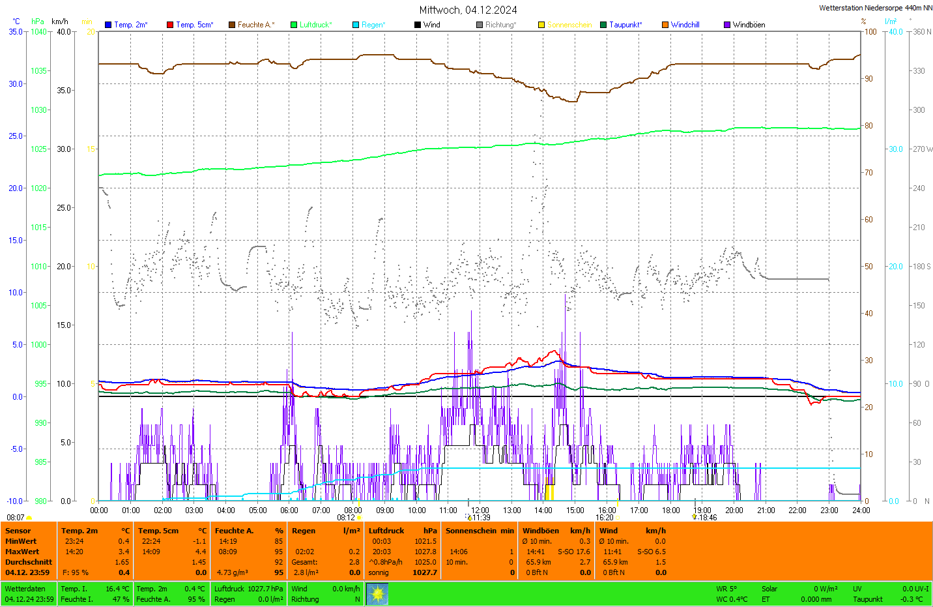The width and height of the screenshot is (933, 607).
Task: Click the Mittwoch, 04.12.2024 date heading
Action: (468, 10)
